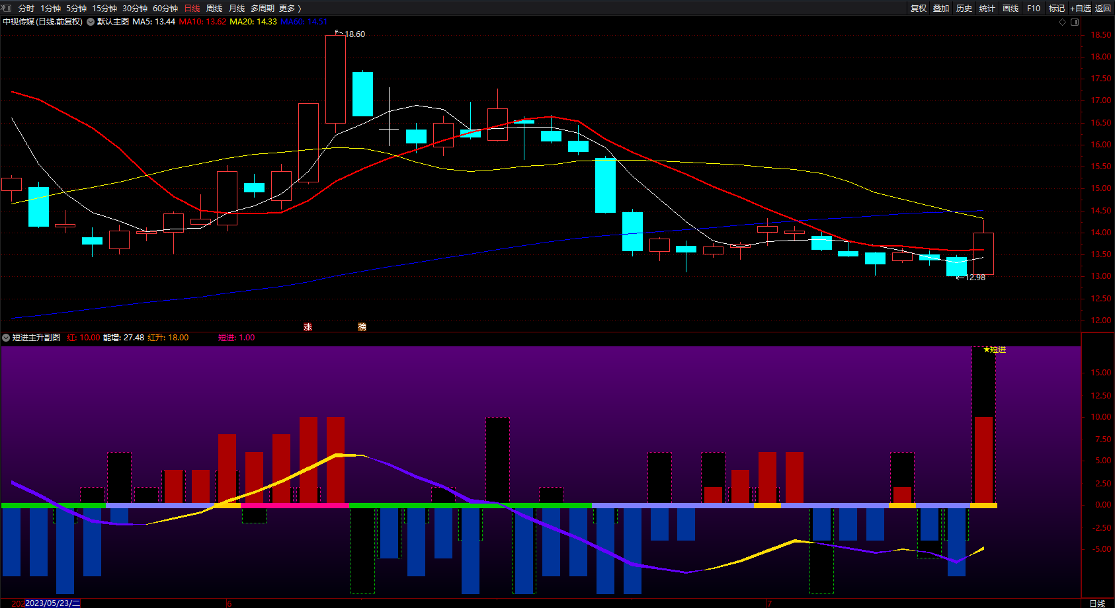1115x608 pixels.
Task: Click the 短进主升副图 indicator name
Action: click(x=36, y=338)
